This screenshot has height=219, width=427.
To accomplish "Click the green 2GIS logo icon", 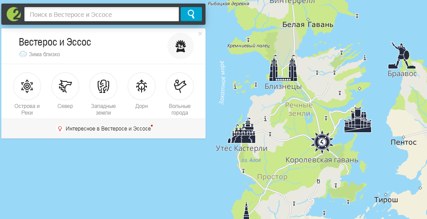I will pyautogui.click(x=14, y=14).
